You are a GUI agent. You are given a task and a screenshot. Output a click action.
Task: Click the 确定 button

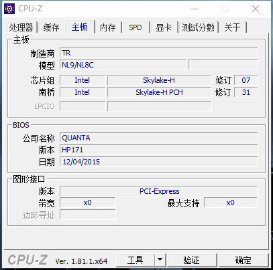pos(243,260)
